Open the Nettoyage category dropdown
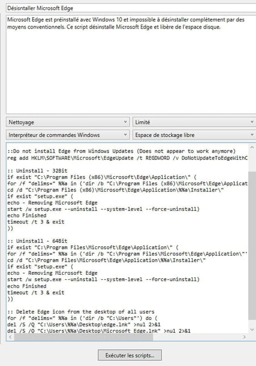This screenshot has width=256, height=366. point(68,122)
